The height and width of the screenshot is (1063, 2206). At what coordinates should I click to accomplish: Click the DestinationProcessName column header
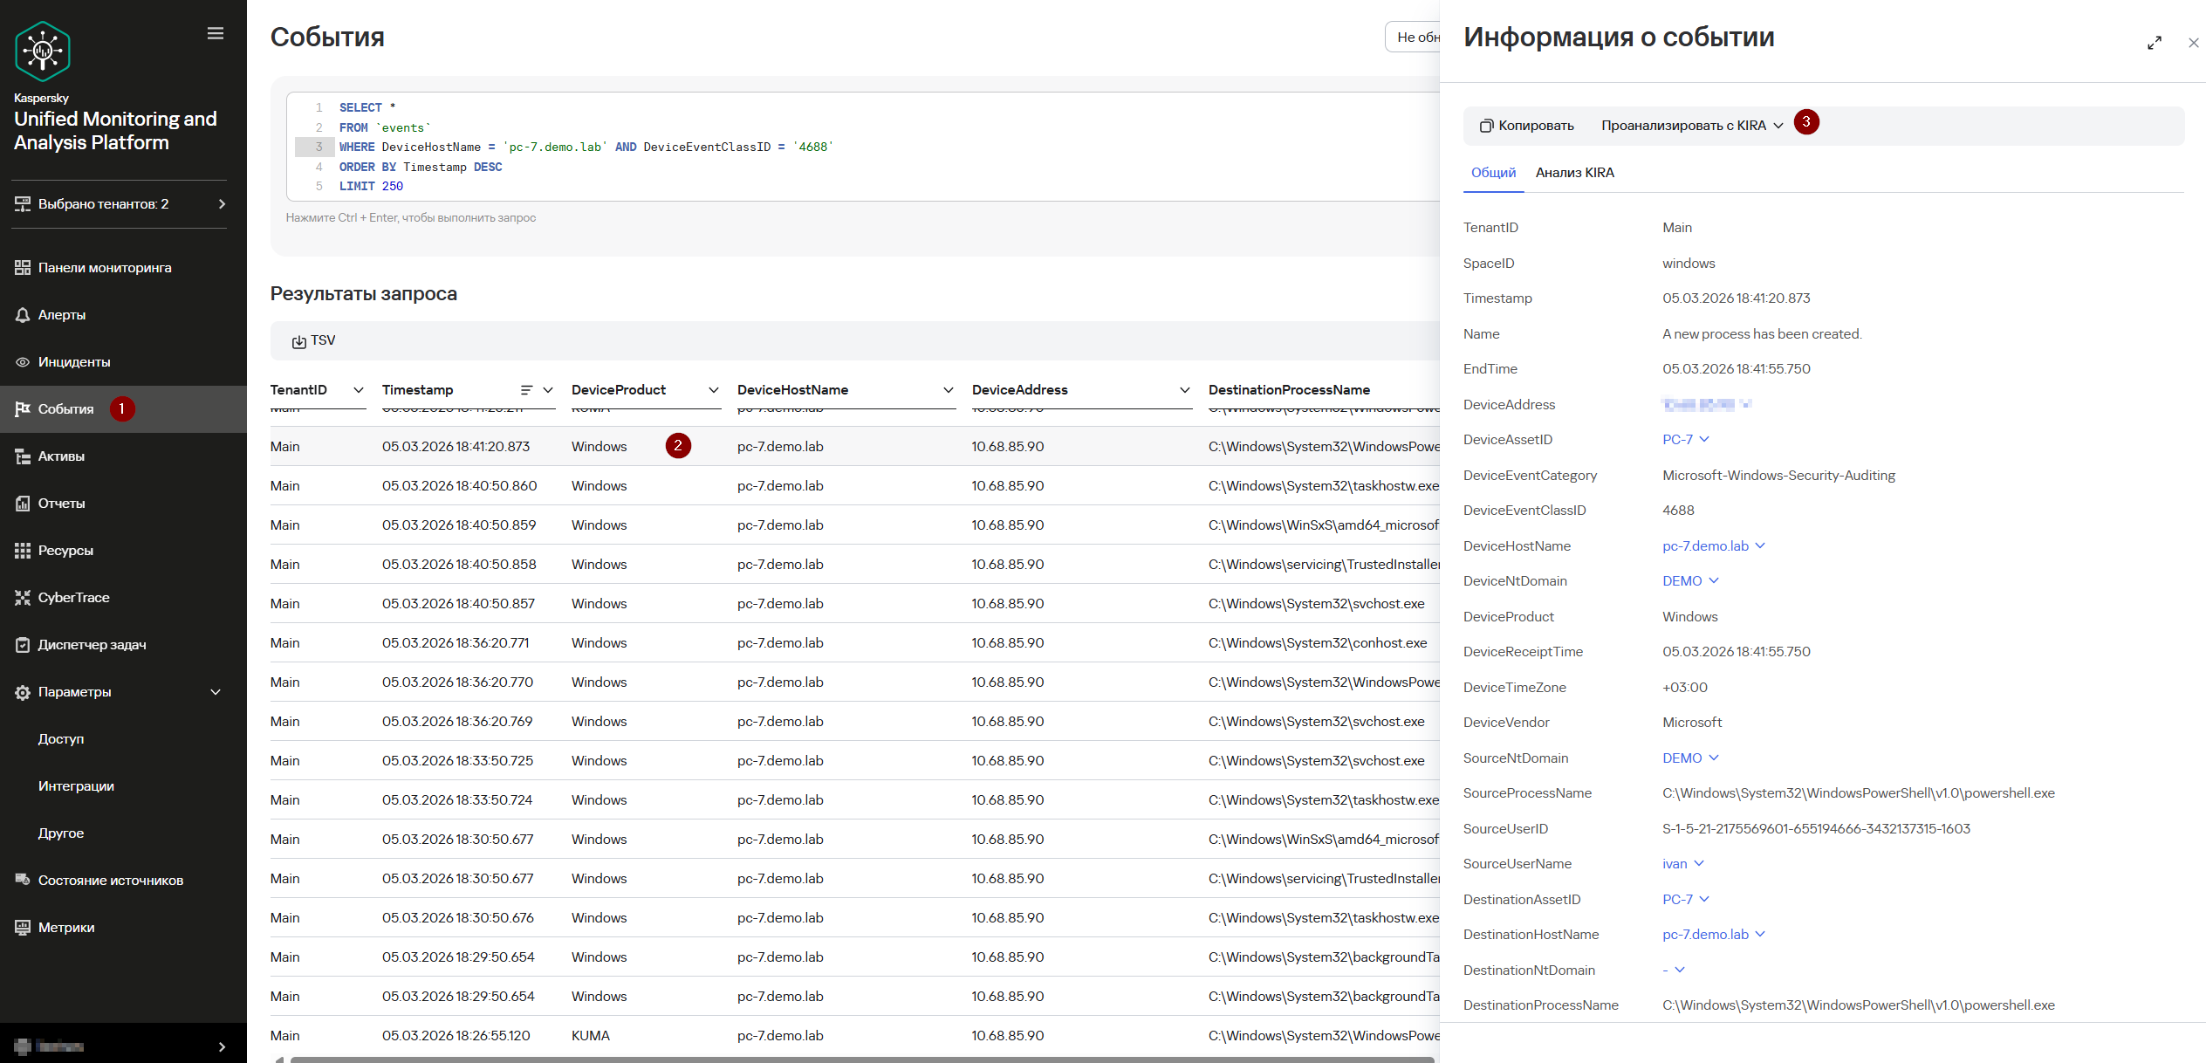click(1289, 390)
